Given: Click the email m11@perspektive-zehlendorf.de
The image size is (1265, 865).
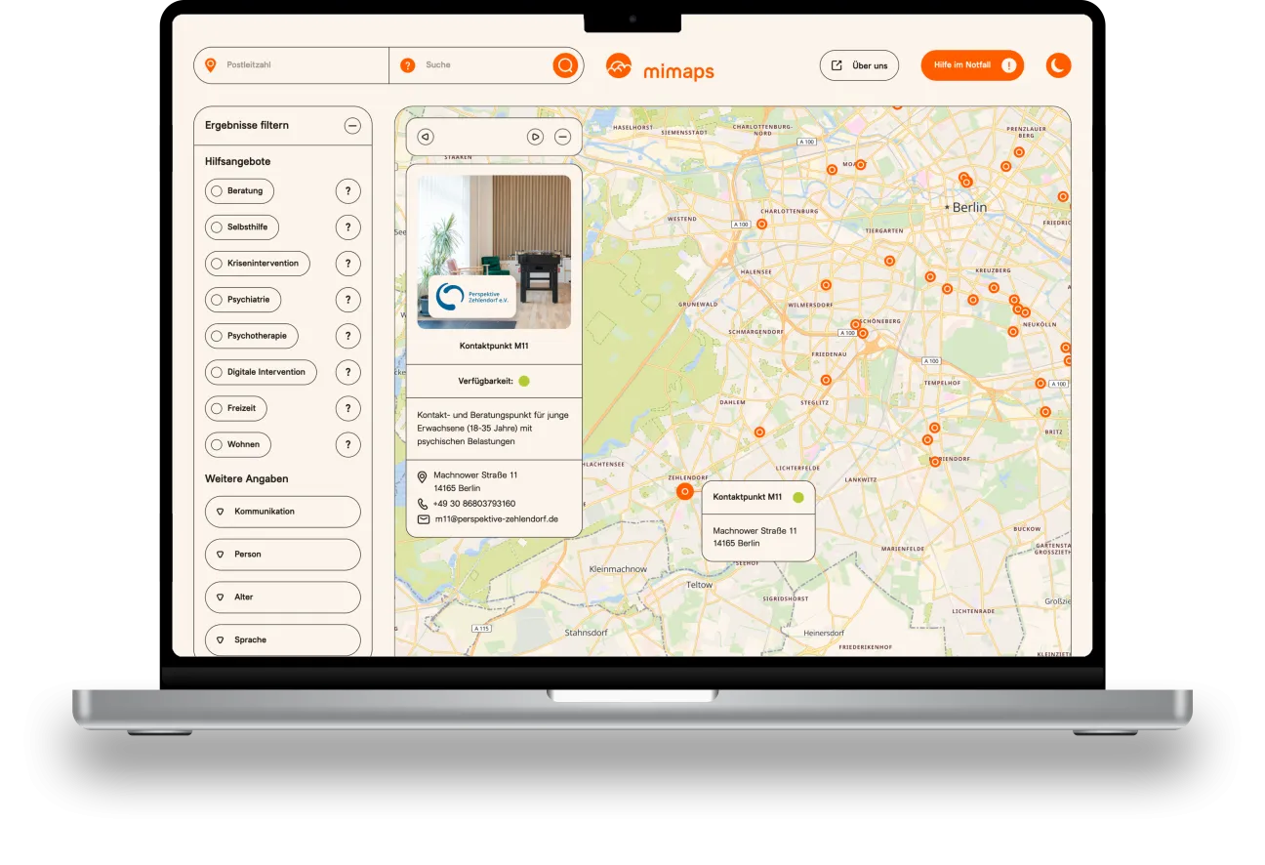Looking at the screenshot, I should (496, 519).
